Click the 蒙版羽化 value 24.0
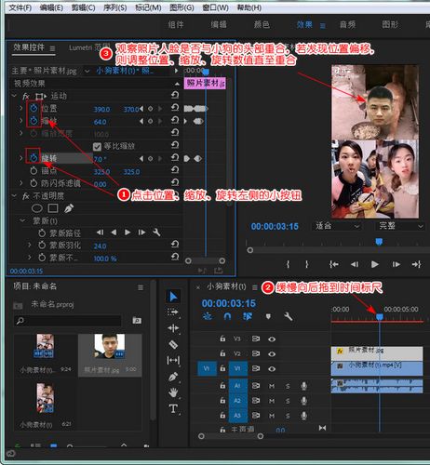The image size is (430, 465). coord(101,246)
